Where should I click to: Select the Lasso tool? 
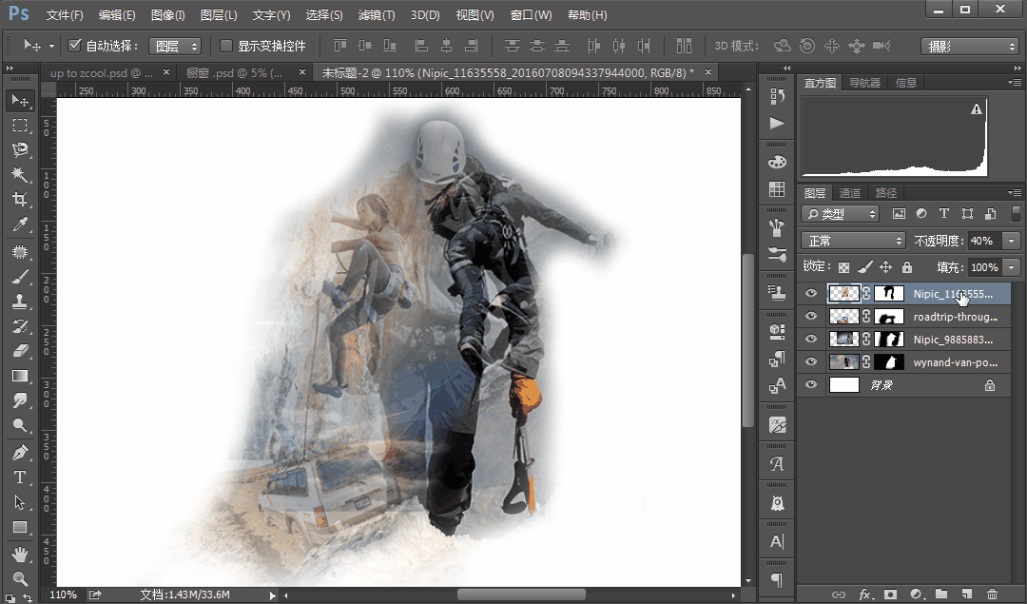(x=20, y=150)
